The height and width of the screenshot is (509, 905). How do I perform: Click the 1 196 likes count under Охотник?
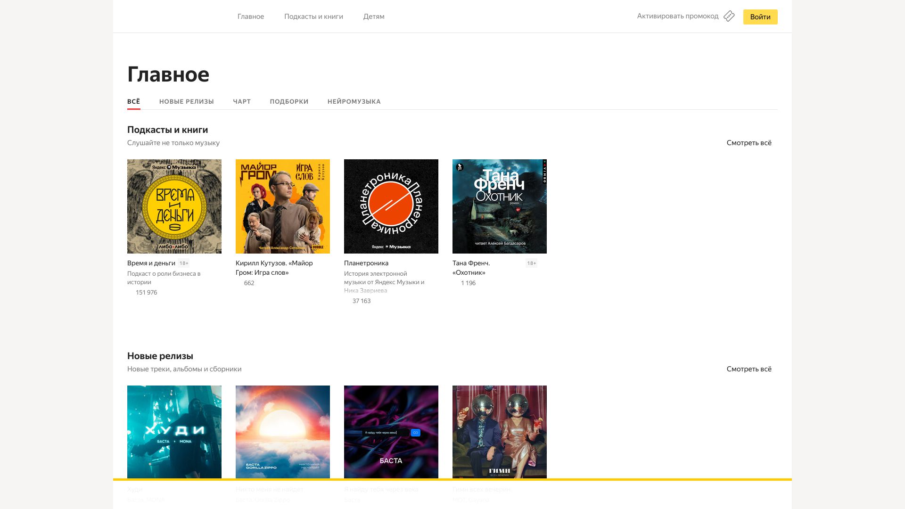tap(468, 283)
